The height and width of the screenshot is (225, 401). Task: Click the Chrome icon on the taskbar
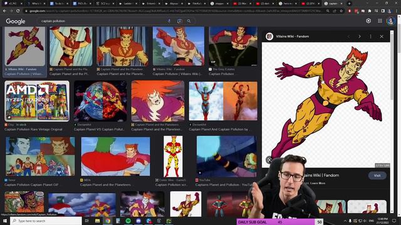tap(108, 221)
